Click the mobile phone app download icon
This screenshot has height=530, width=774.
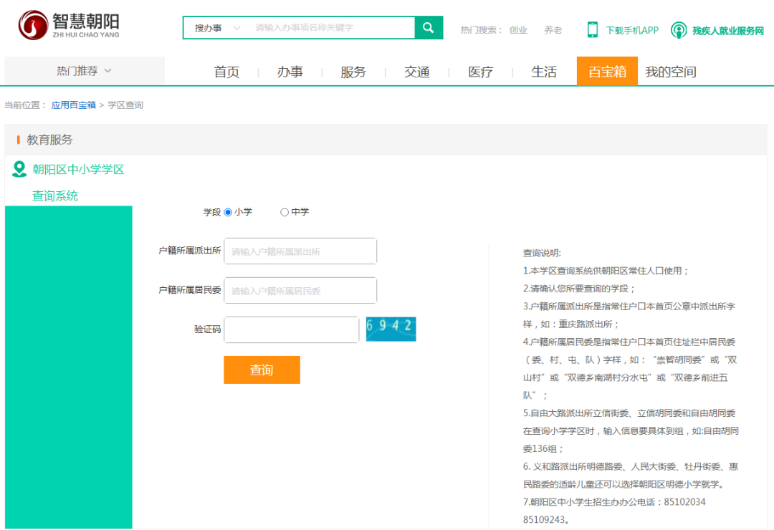593,29
